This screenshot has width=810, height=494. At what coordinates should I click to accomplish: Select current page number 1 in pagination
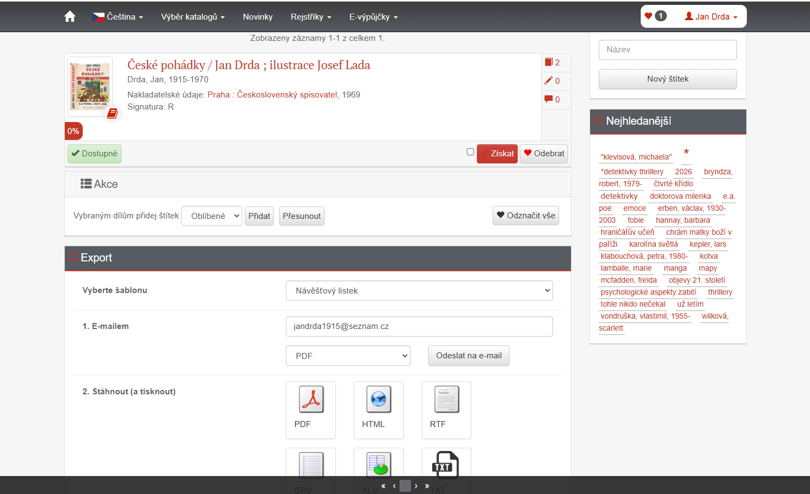405,486
